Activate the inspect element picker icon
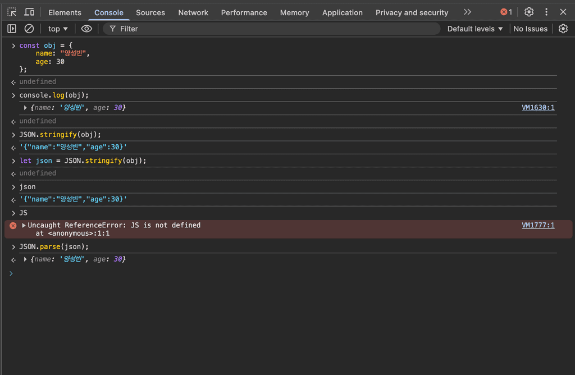 12,12
